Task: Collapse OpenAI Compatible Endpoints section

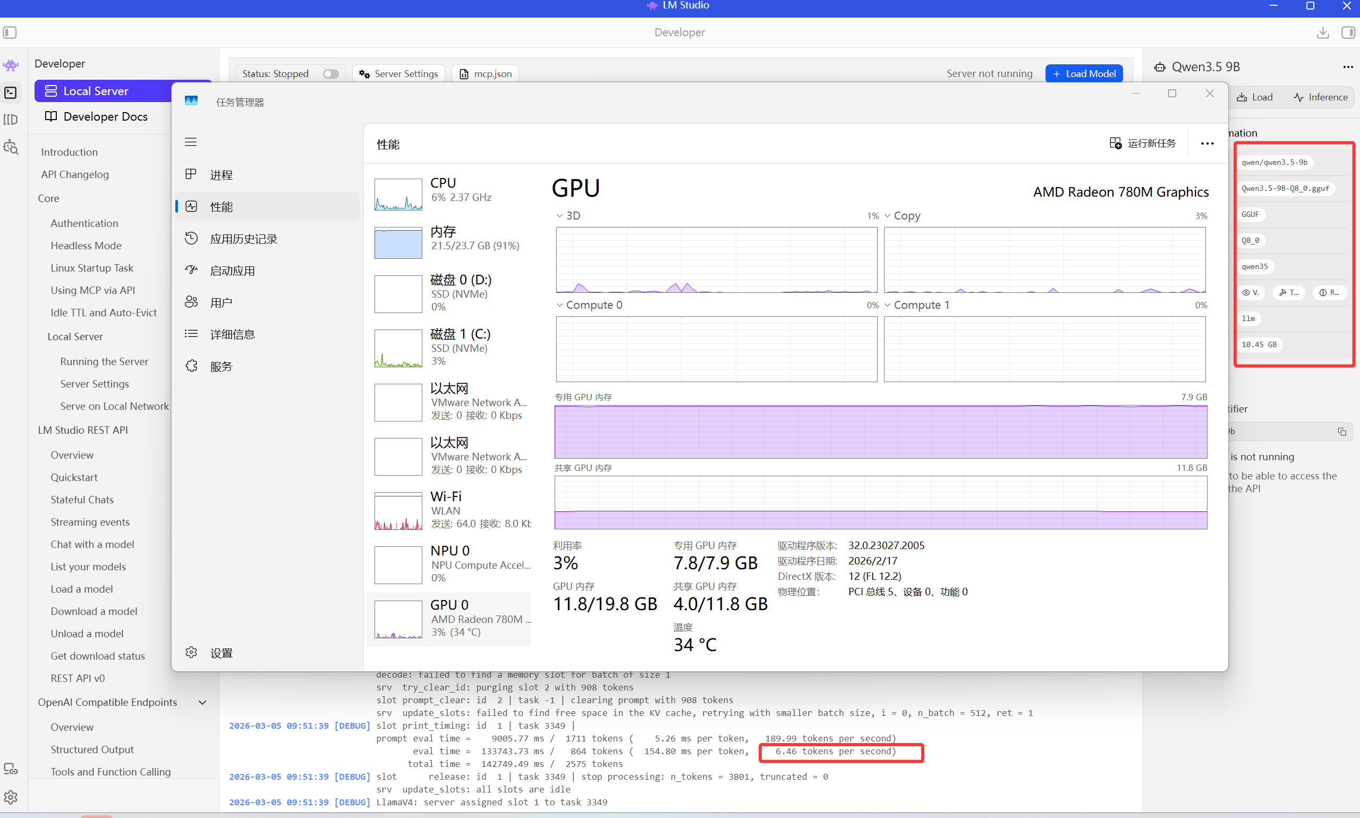Action: [x=201, y=702]
